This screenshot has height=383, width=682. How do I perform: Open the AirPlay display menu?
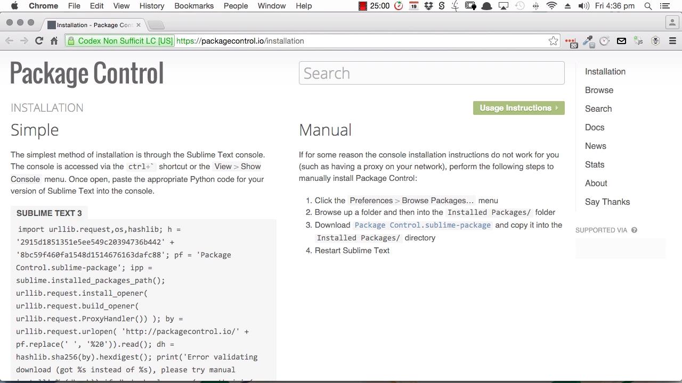(504, 6)
